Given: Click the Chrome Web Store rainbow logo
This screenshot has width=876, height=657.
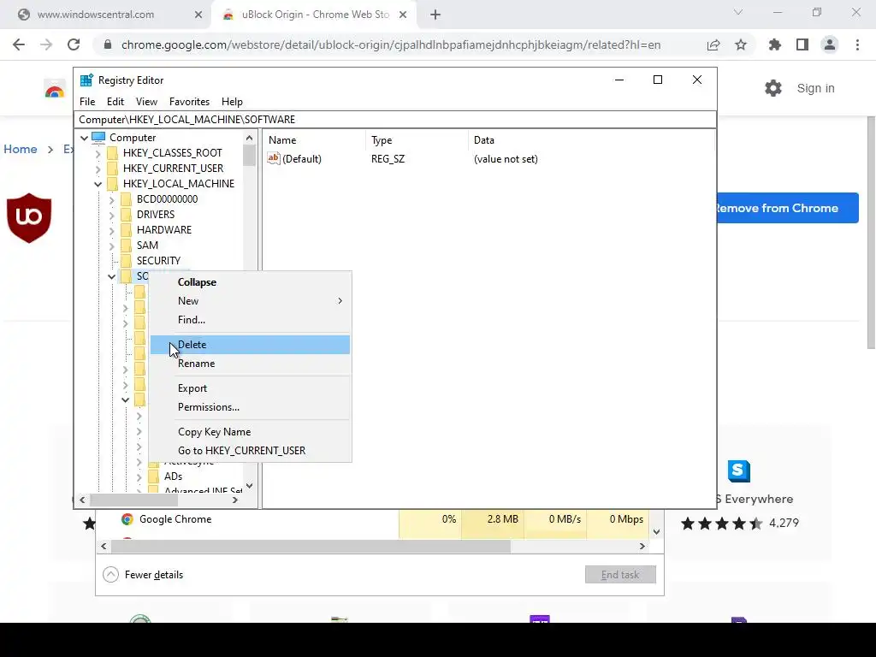Looking at the screenshot, I should [x=55, y=89].
